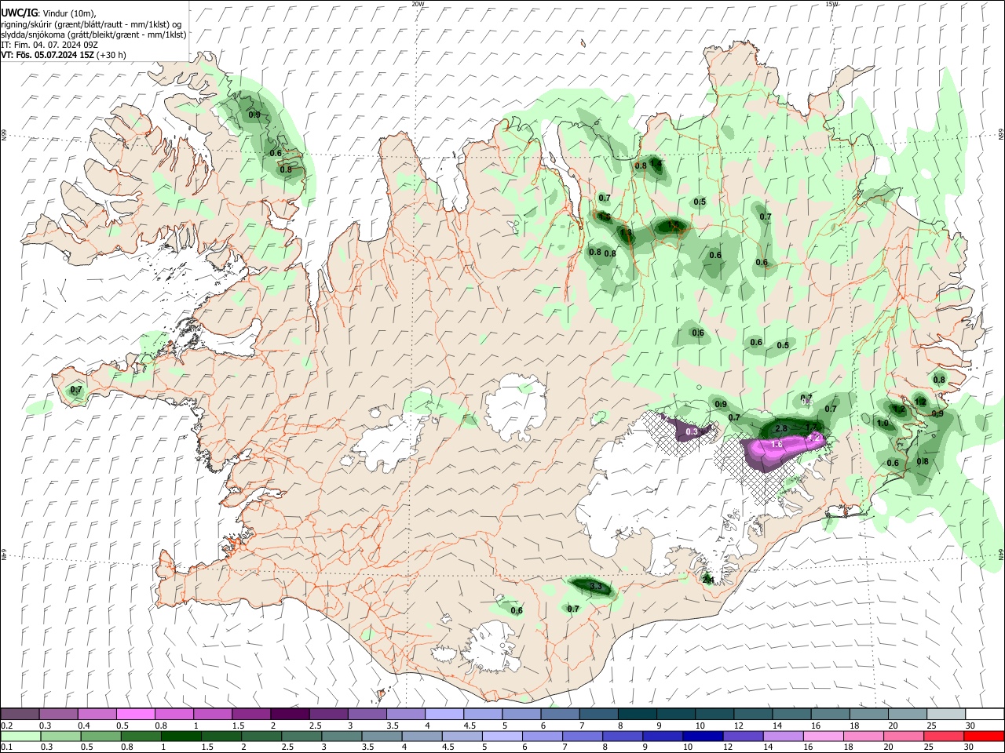Select the white 1.6 value in the pink snow area

[777, 445]
